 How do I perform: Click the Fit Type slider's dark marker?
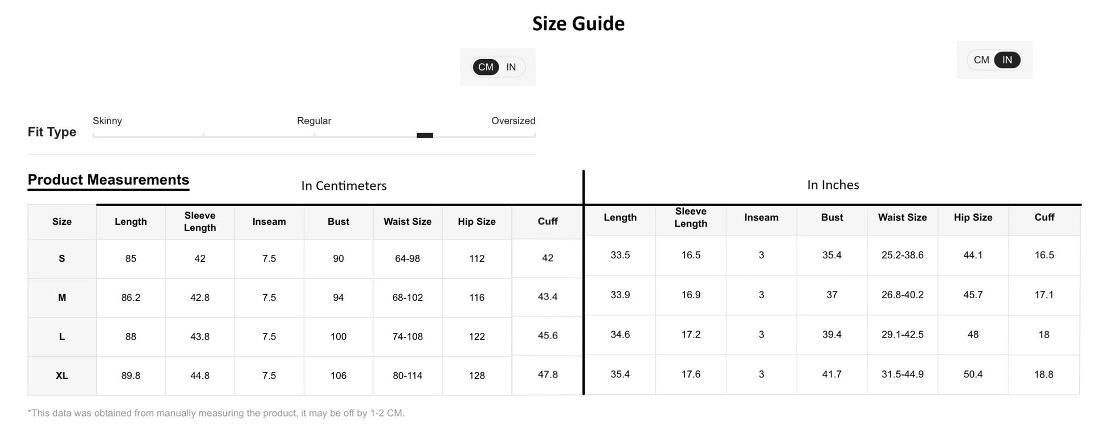(x=425, y=135)
